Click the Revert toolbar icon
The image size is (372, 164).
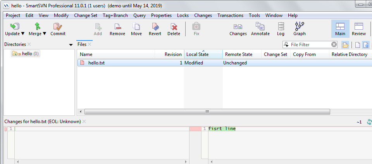click(155, 26)
